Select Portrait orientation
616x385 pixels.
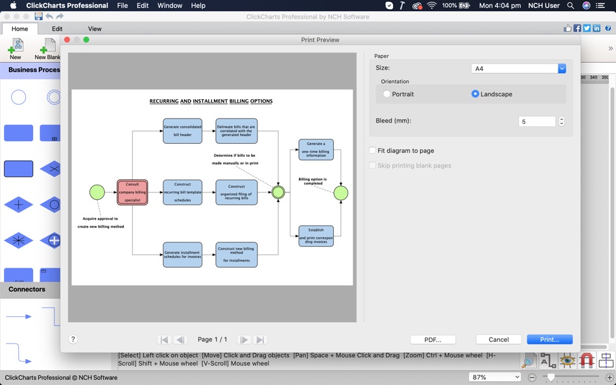point(398,94)
